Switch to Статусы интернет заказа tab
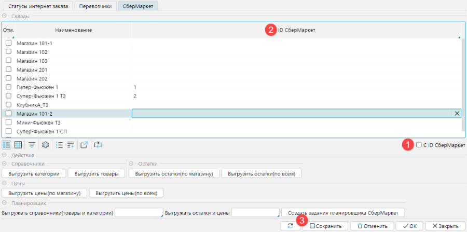 pyautogui.click(x=36, y=6)
